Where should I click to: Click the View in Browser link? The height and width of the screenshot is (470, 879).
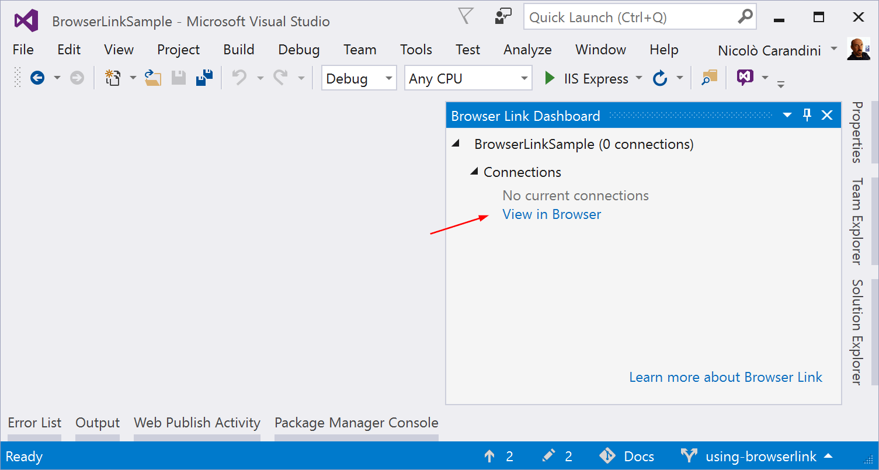(551, 214)
